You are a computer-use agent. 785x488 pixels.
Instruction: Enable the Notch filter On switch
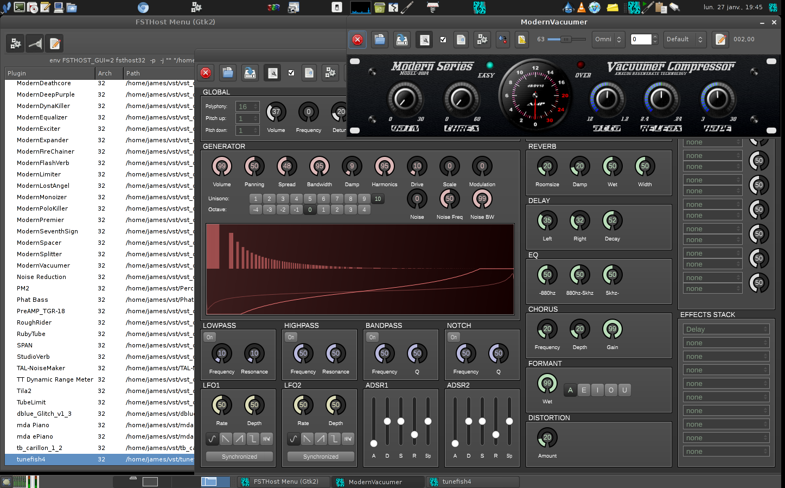click(454, 337)
